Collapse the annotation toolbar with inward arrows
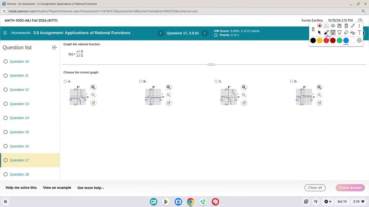 point(353,26)
